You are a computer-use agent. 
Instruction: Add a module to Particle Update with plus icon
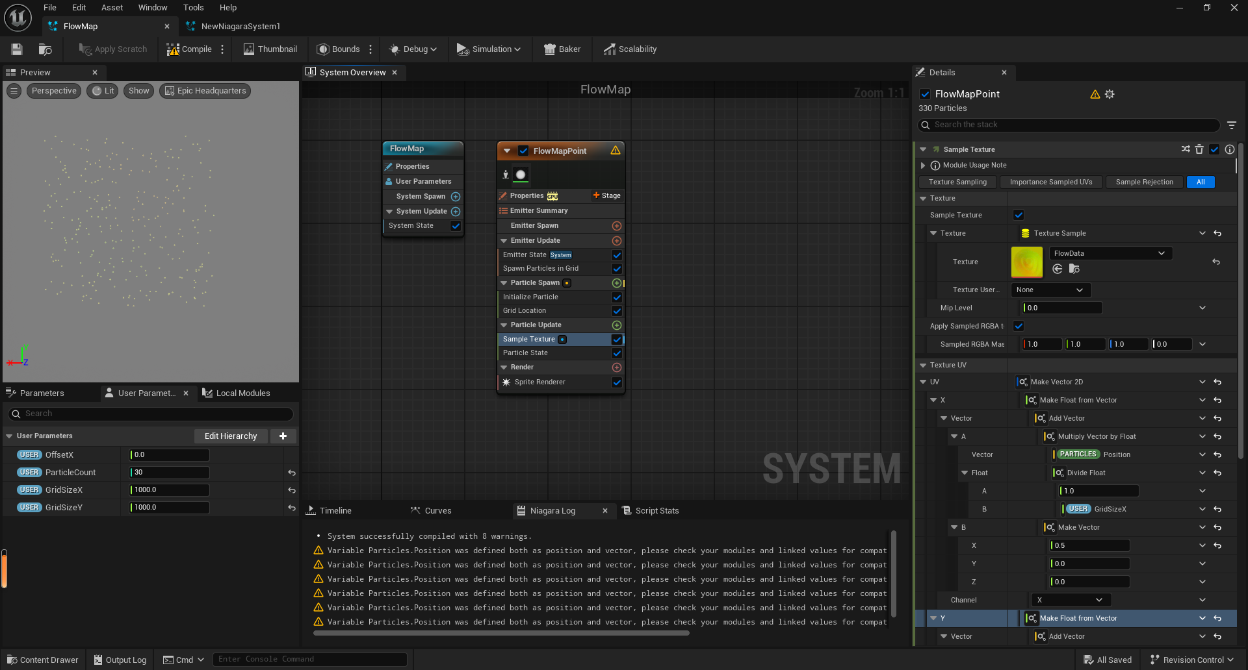click(x=617, y=325)
